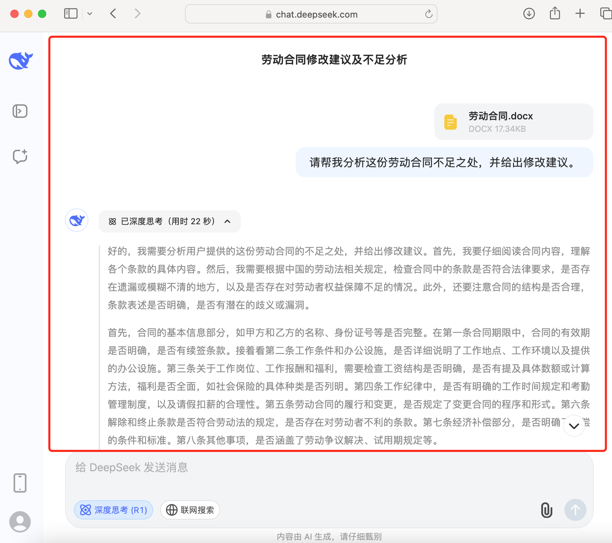Click the 内容由 AI 生成，请仔细甄别 notice
The image size is (612, 543).
[x=329, y=536]
